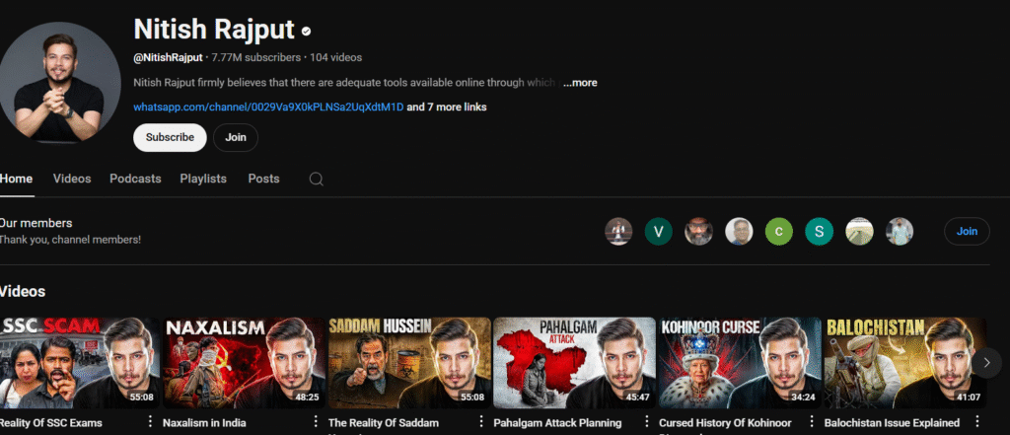
Task: Open three-dot menu for Naxalism in India
Action: (x=316, y=422)
